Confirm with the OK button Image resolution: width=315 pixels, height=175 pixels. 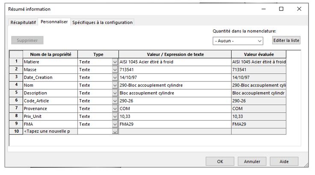click(x=220, y=161)
